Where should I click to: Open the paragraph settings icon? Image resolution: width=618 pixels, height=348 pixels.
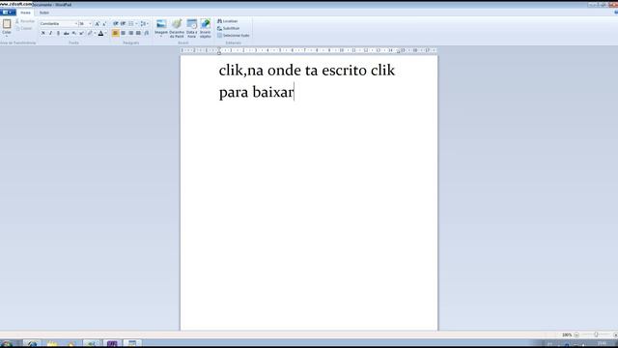[x=146, y=33]
